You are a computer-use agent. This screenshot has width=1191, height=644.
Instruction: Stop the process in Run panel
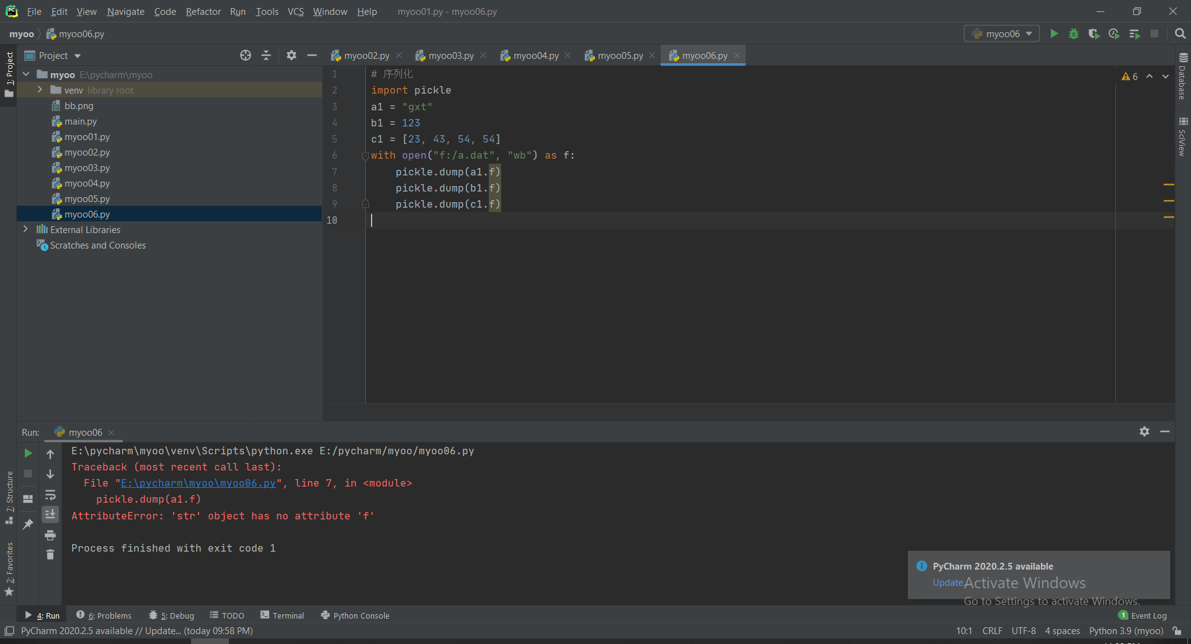click(28, 474)
